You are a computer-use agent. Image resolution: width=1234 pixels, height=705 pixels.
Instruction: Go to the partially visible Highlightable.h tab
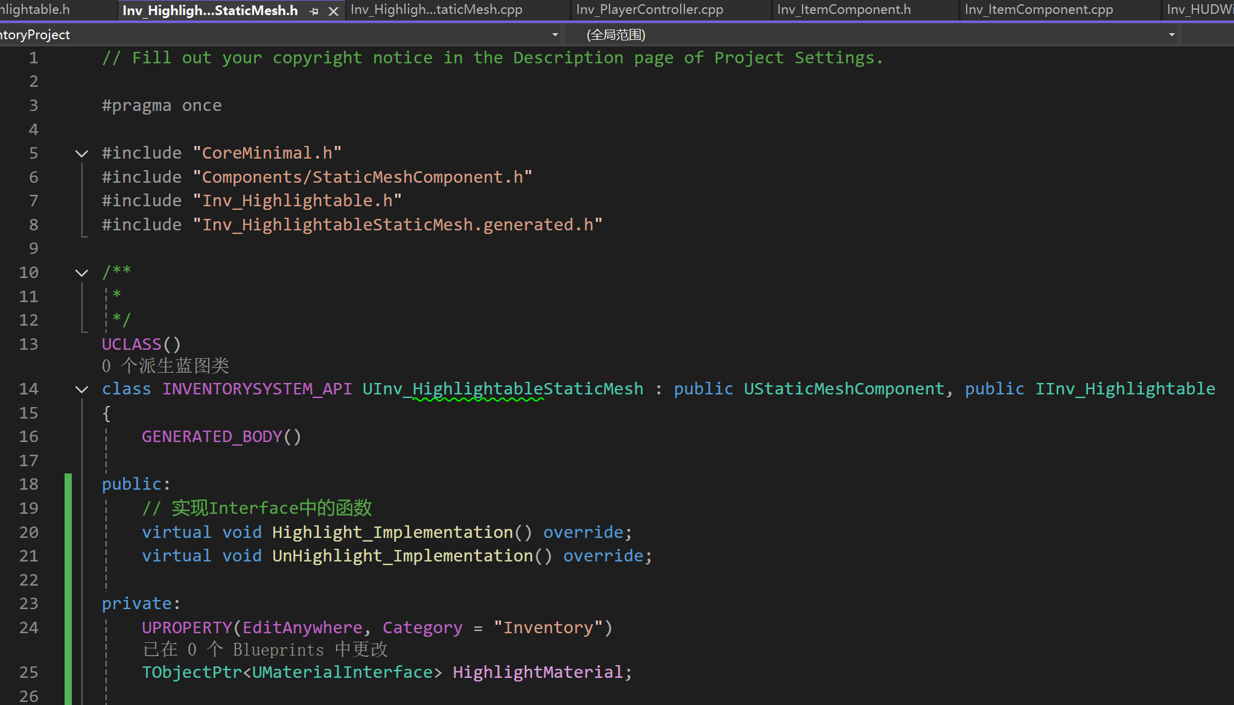tap(35, 10)
